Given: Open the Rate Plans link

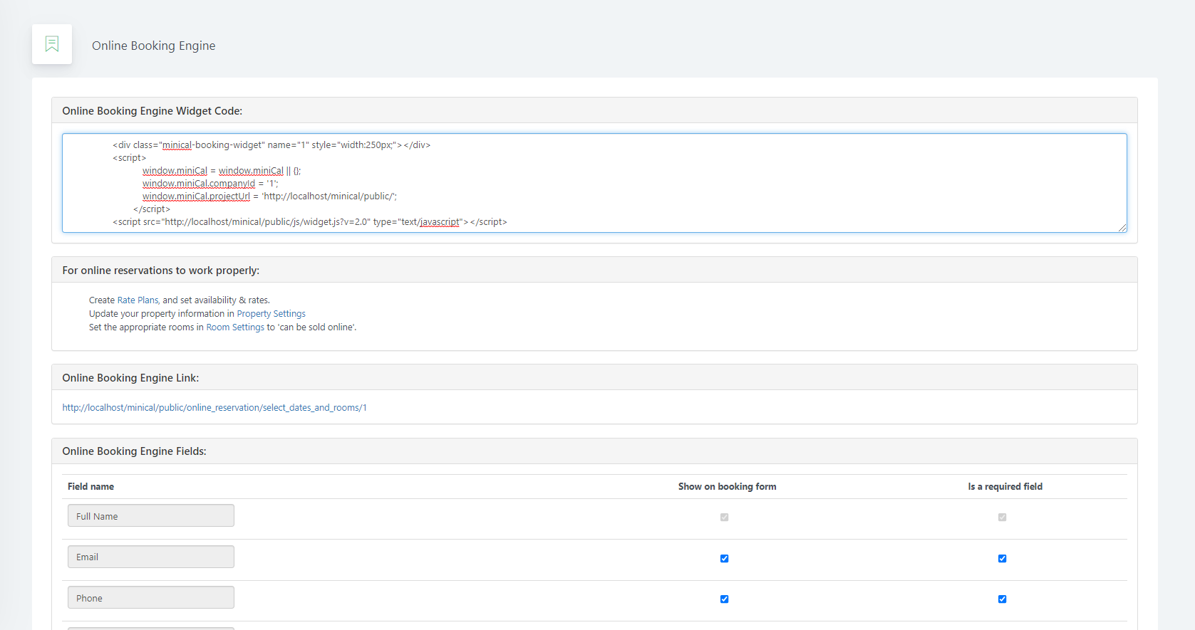Looking at the screenshot, I should tap(138, 300).
